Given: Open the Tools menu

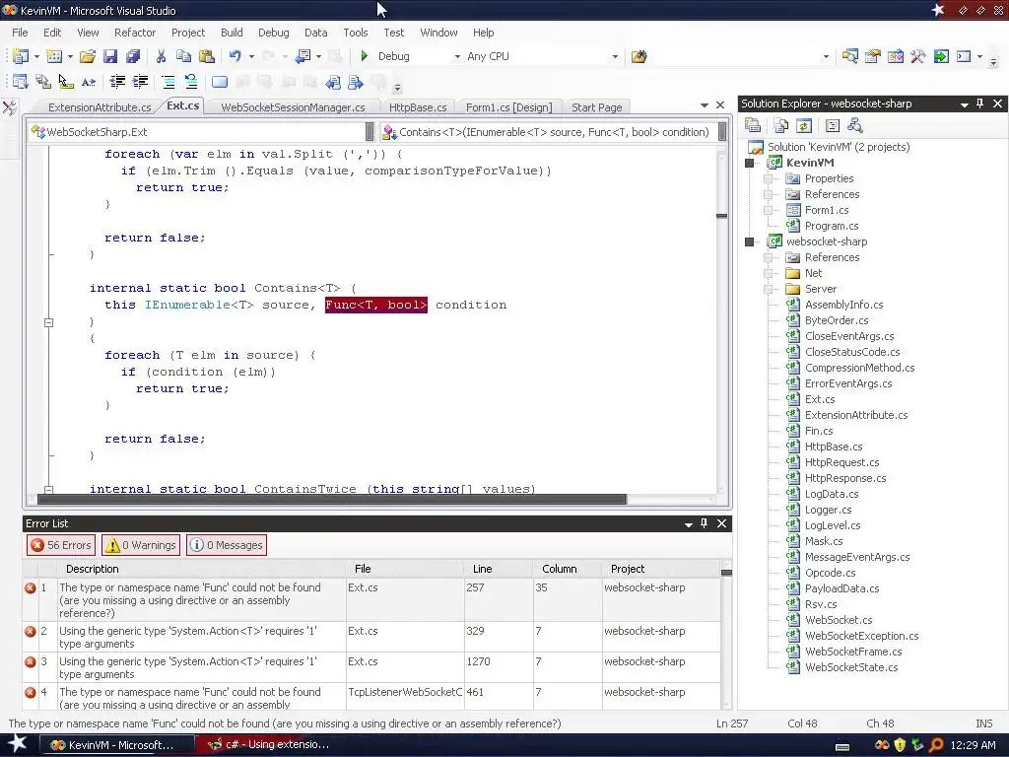Looking at the screenshot, I should pos(355,33).
